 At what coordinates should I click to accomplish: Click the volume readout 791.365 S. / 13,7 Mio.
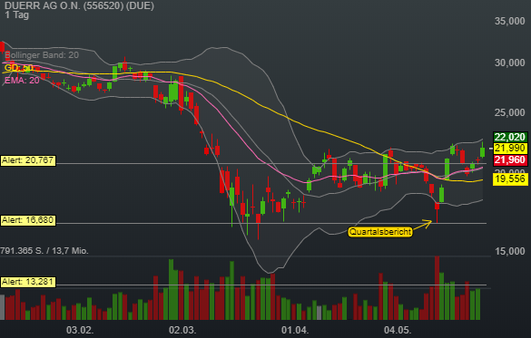44,251
